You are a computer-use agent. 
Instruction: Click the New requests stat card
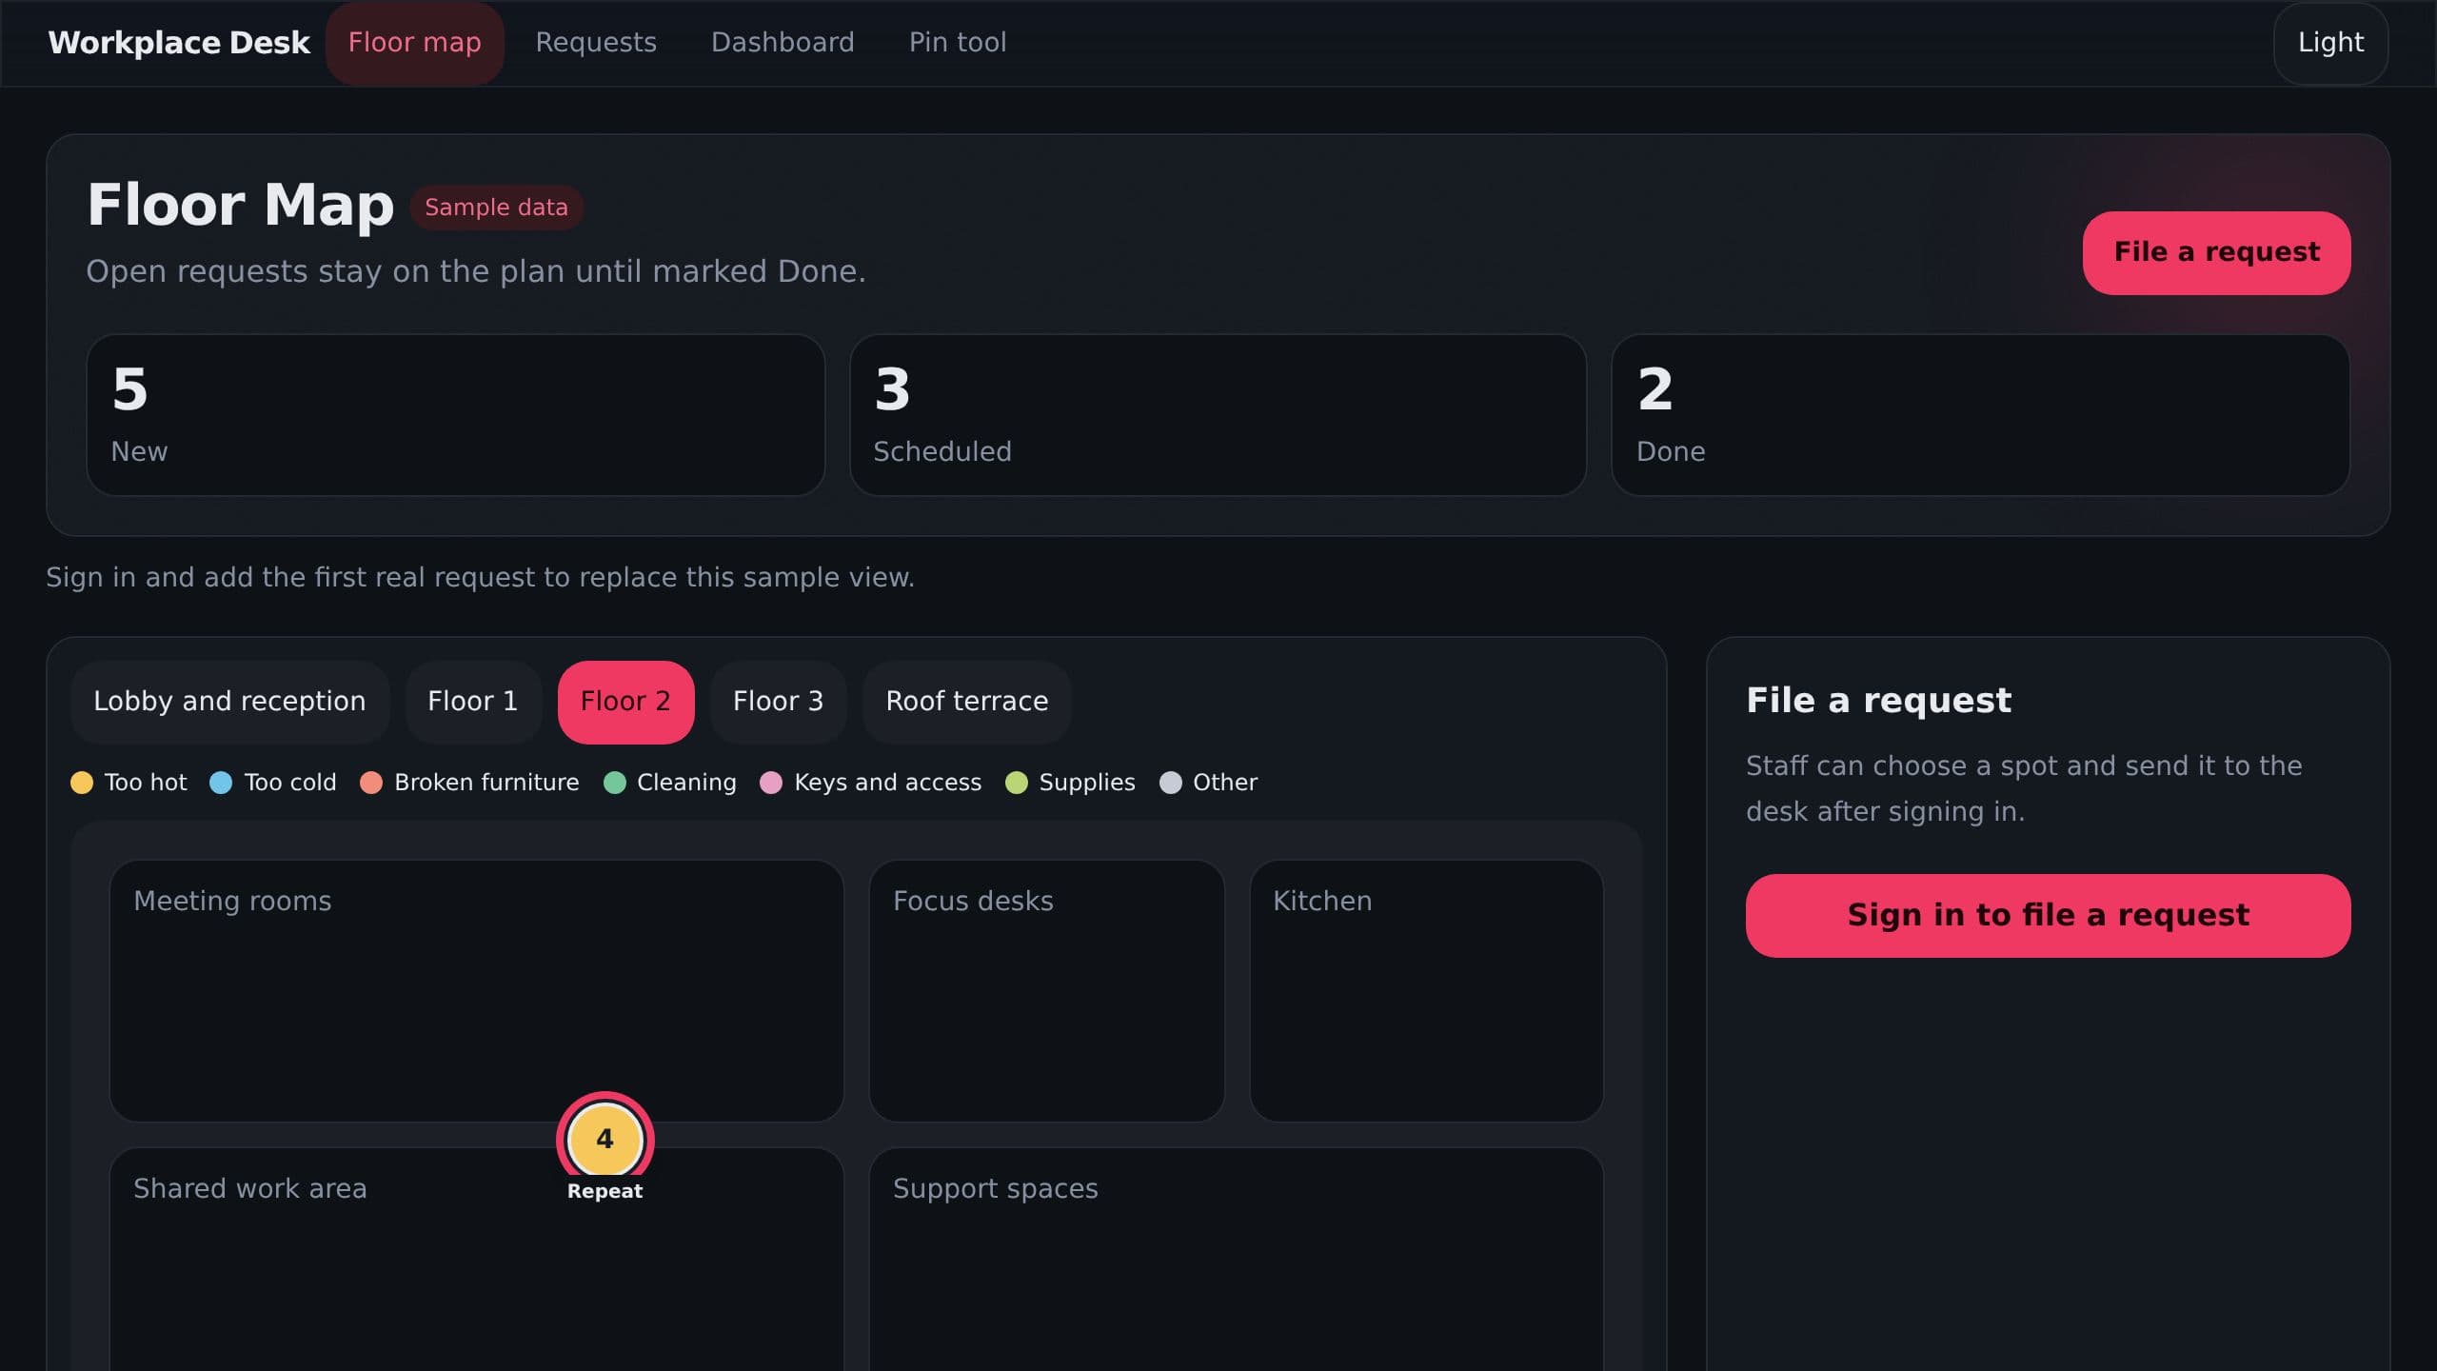[455, 414]
